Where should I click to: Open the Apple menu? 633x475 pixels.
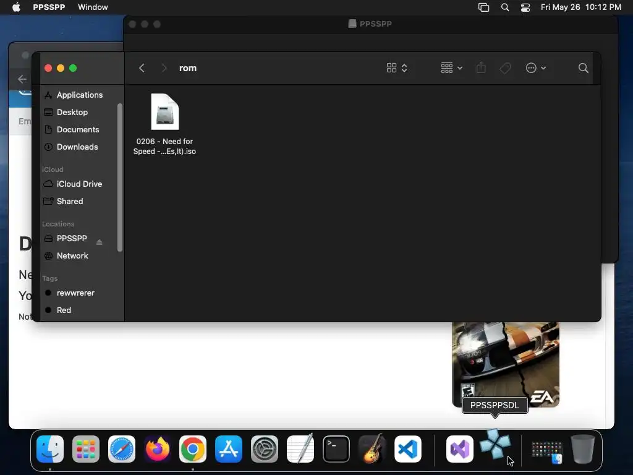16,7
